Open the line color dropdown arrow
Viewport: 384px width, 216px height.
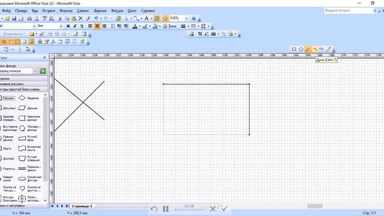[149, 26]
